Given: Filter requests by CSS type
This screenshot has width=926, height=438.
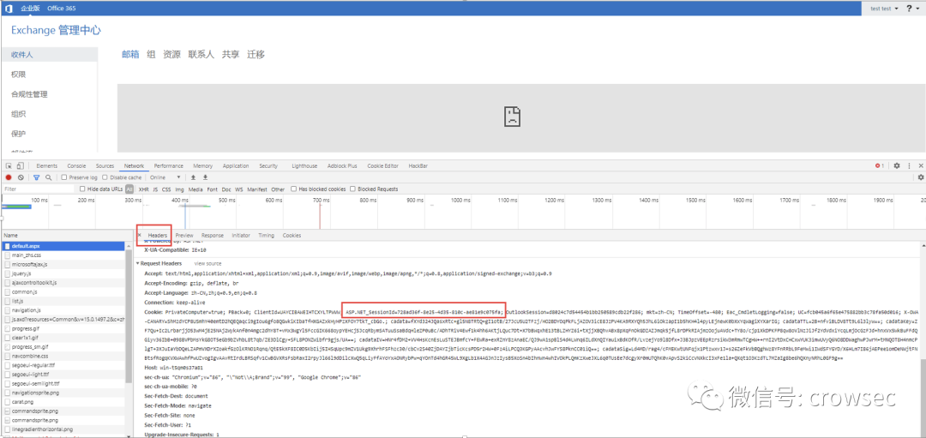Looking at the screenshot, I should pyautogui.click(x=166, y=189).
